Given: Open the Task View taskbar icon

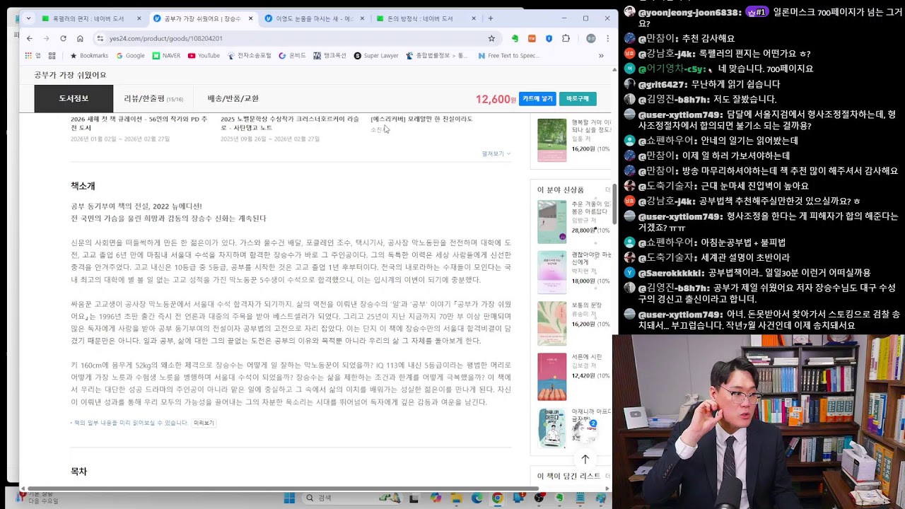Looking at the screenshot, I should 414,498.
